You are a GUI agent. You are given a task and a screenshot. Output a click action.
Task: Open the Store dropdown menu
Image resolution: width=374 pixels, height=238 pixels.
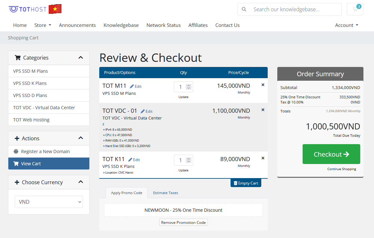pyautogui.click(x=43, y=25)
